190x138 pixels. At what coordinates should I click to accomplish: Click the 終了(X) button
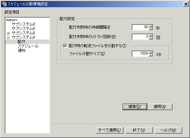click(x=139, y=130)
